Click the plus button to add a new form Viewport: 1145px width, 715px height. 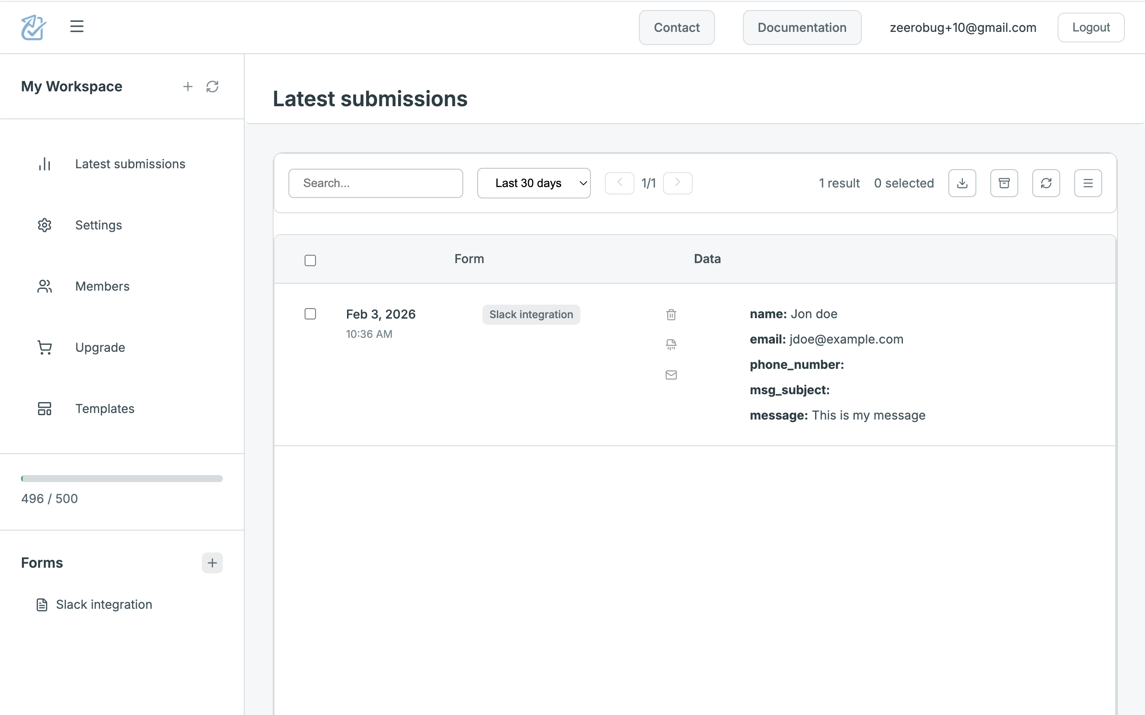pos(212,563)
